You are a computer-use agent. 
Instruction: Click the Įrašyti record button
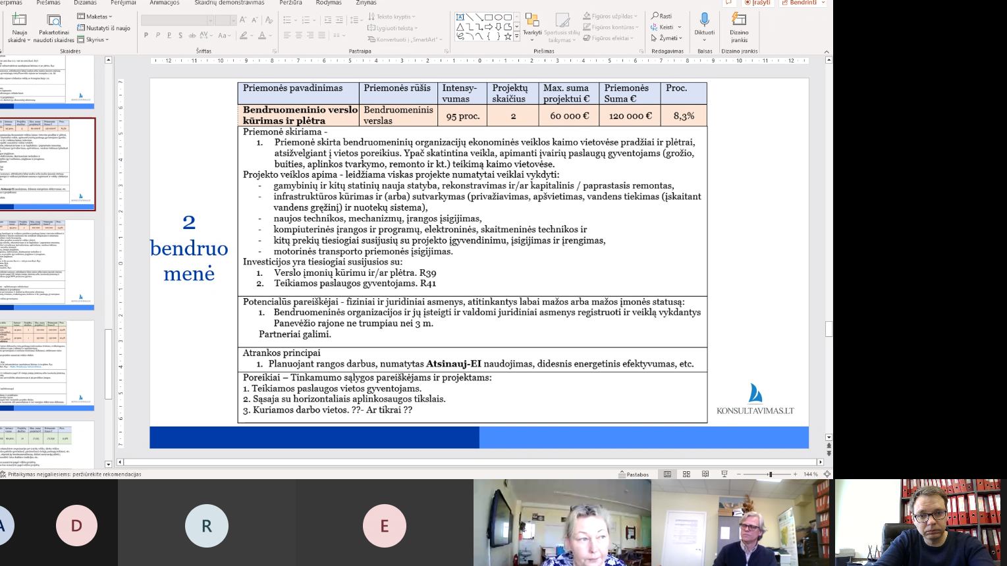tap(757, 3)
